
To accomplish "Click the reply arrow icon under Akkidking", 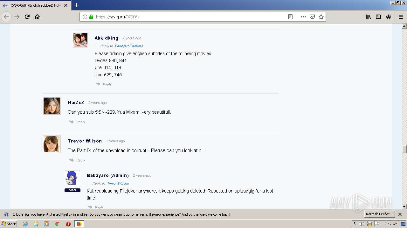I will 98,84.
